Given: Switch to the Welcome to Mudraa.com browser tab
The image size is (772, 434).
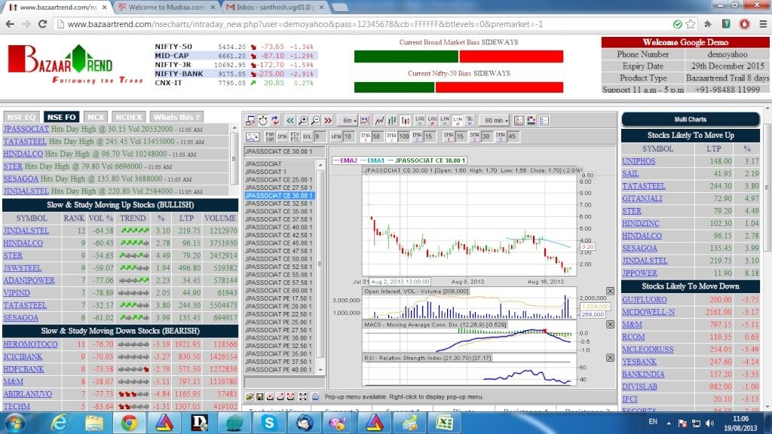Looking at the screenshot, I should point(167,8).
